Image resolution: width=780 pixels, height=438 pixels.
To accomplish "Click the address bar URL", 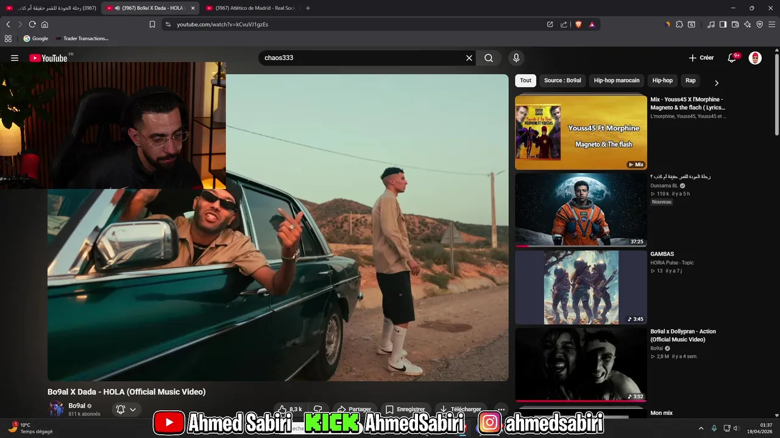I will pos(222,24).
